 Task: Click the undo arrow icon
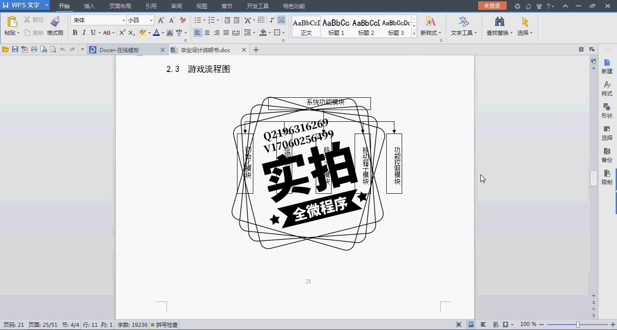[62, 50]
